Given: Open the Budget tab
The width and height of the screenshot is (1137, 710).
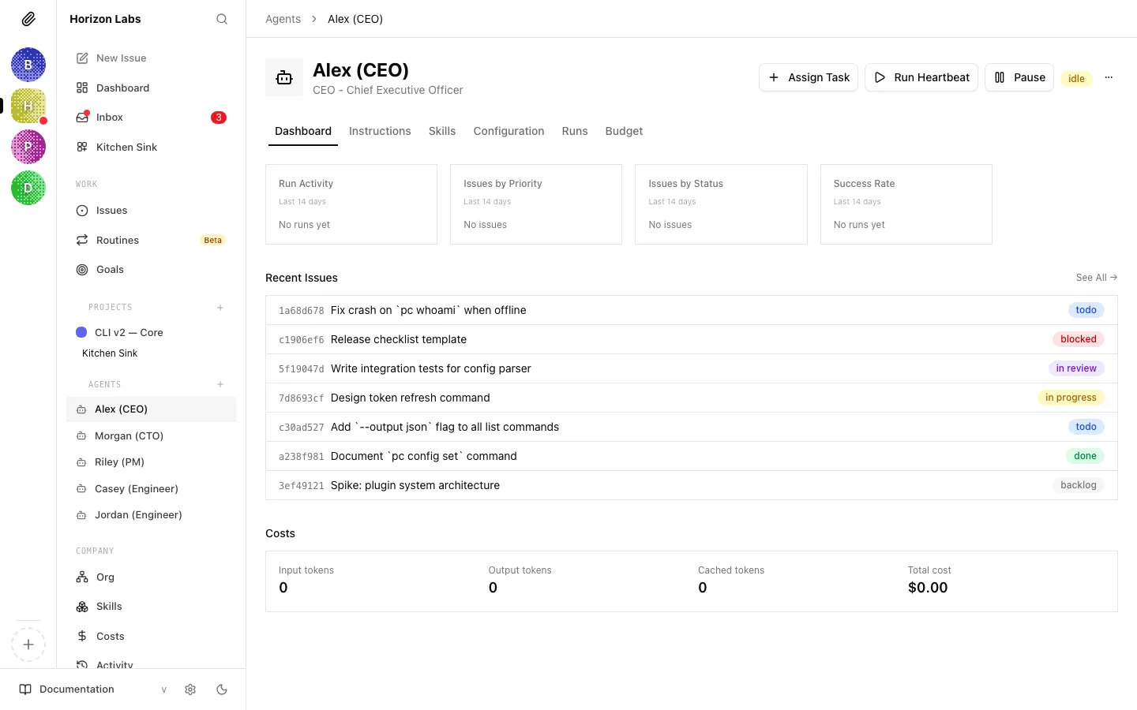Looking at the screenshot, I should (624, 131).
